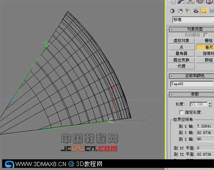Click the 代理 button
Image resolution: width=214 pixels, height=170 pixels.
181,66
